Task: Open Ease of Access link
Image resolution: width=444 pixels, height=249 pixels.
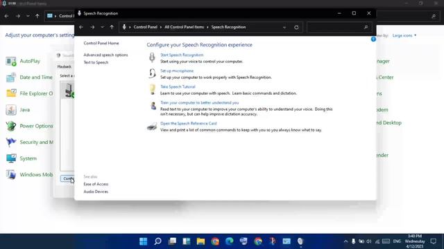Action: click(96, 184)
